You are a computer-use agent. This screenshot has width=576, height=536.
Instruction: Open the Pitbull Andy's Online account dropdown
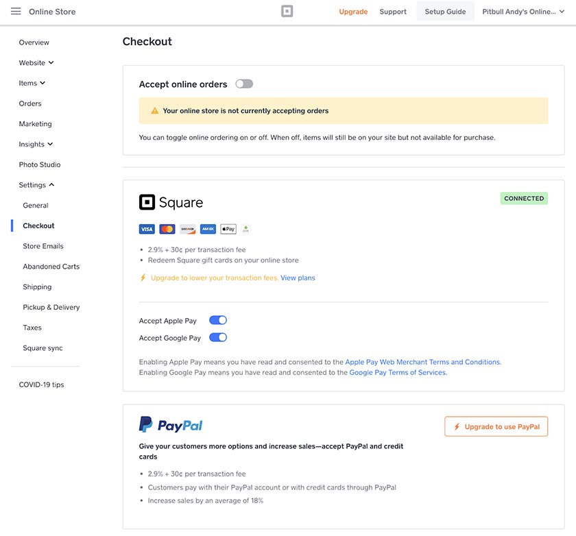(523, 11)
